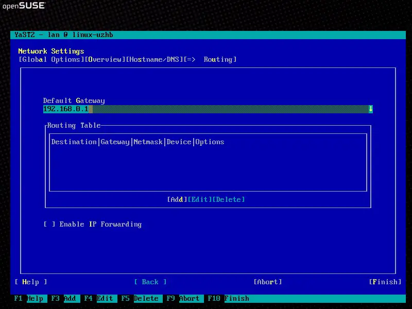Screen dimensions: 412x309
Task: Click F9 Abort in the function key bar
Action: pos(183,299)
